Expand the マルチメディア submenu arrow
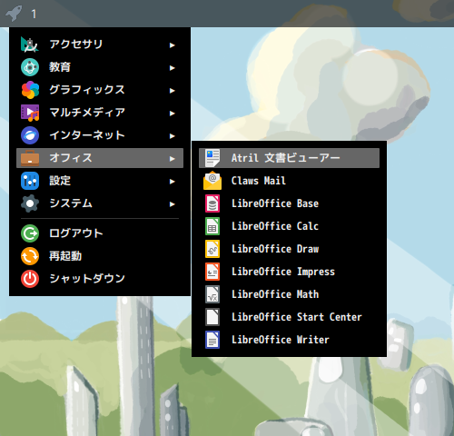 [172, 114]
